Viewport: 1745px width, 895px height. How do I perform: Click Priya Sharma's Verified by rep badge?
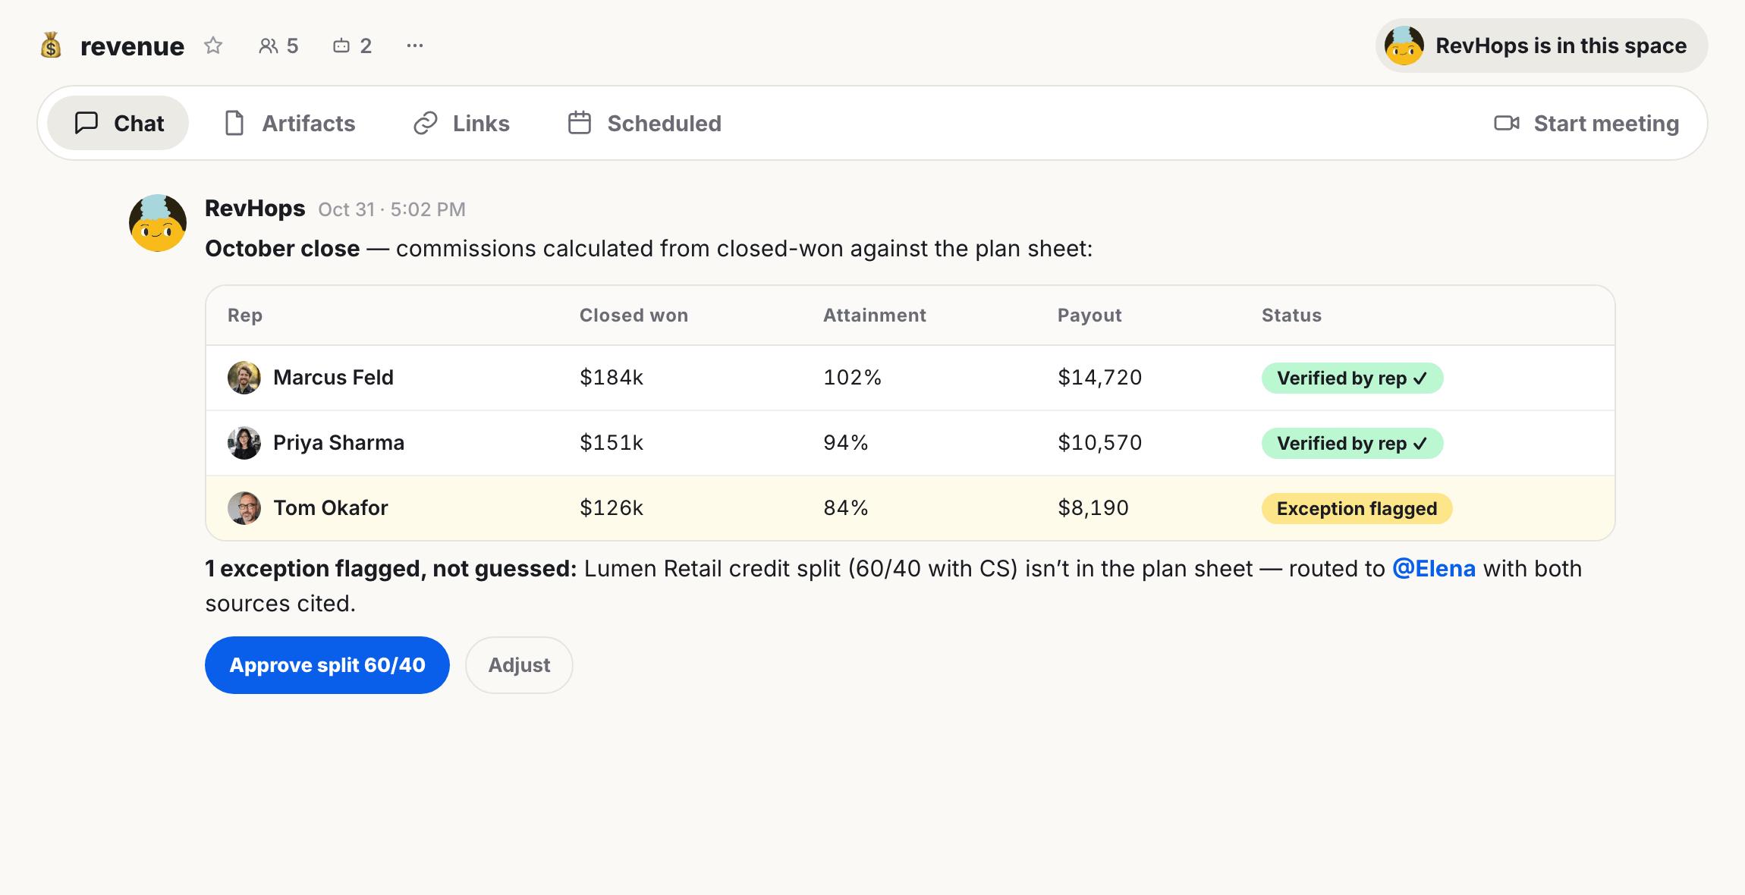pyautogui.click(x=1352, y=443)
